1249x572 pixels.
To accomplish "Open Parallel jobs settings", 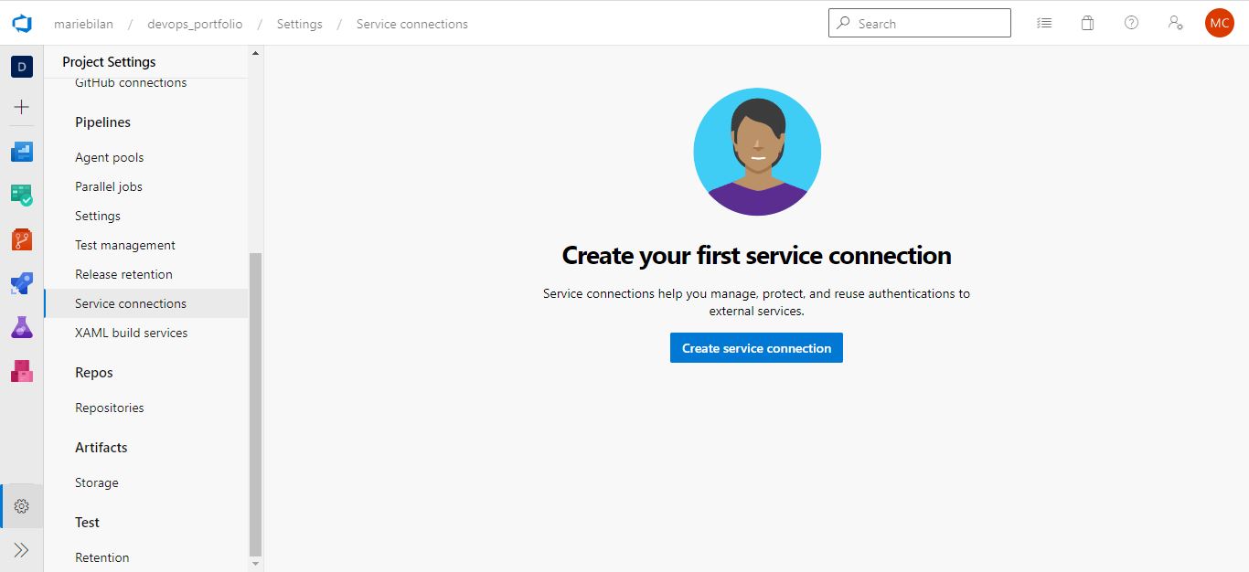I will click(x=109, y=186).
